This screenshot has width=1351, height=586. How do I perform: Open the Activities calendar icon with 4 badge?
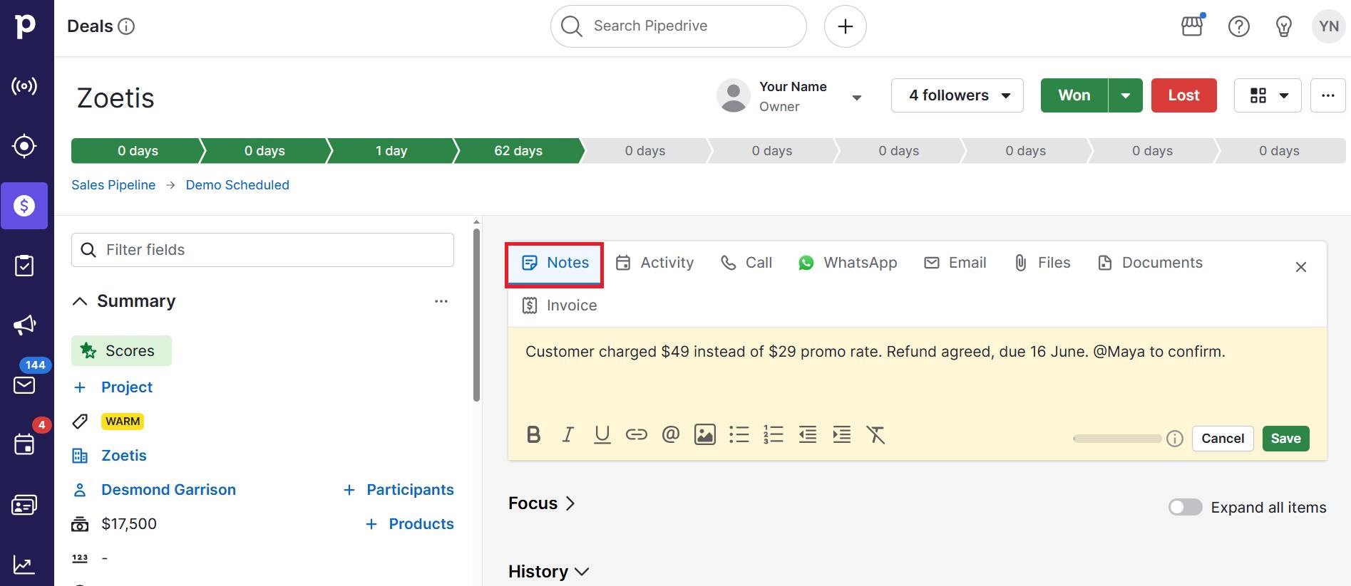[x=24, y=444]
